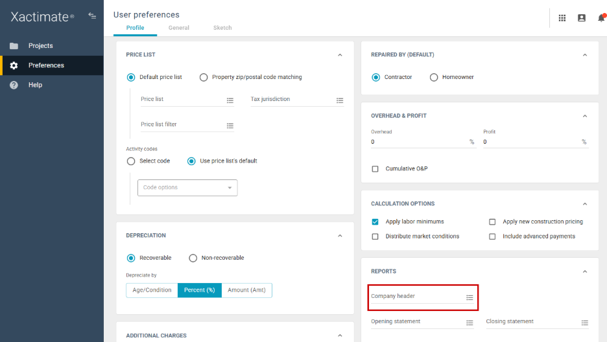Switch to the Sketch tab

[222, 28]
